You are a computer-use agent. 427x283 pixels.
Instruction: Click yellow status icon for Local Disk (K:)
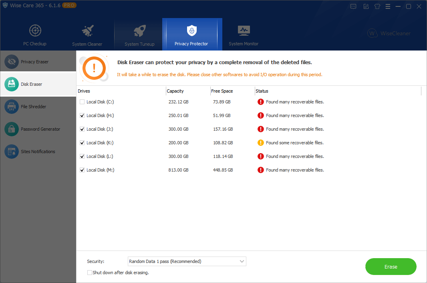click(x=261, y=143)
